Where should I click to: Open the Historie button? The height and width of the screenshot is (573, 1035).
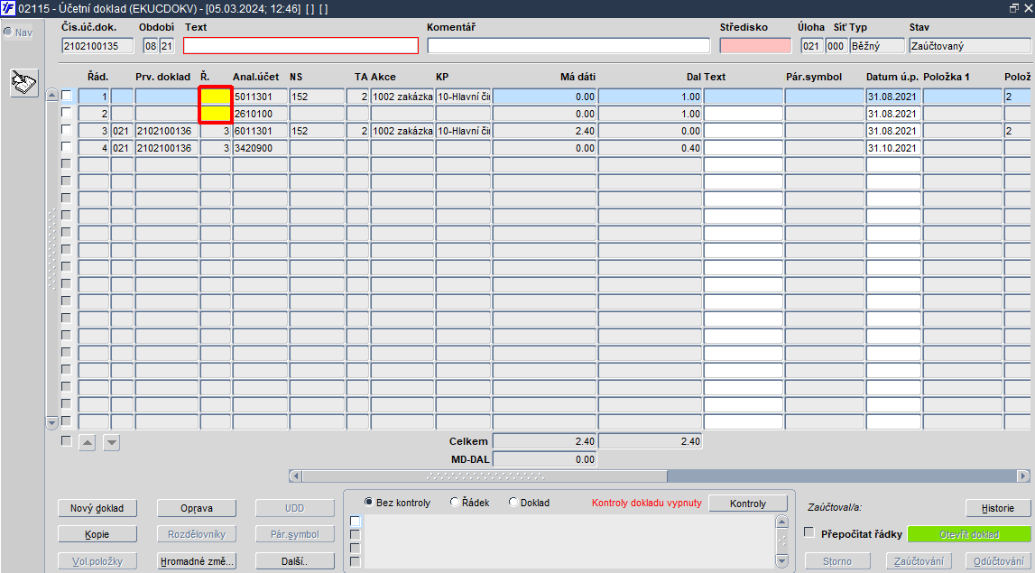point(997,508)
